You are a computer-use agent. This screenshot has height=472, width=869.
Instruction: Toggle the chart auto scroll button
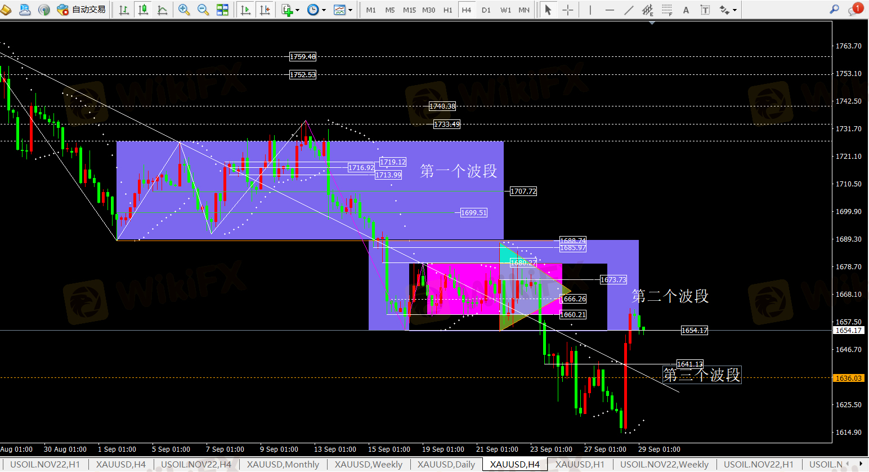(245, 10)
